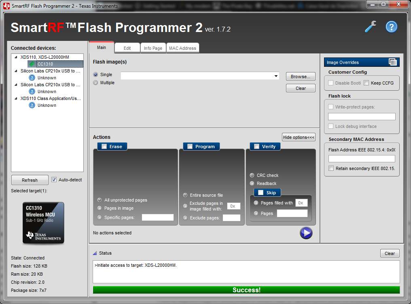411x304 pixels.
Task: Select the Single flash image option
Action: coord(96,74)
